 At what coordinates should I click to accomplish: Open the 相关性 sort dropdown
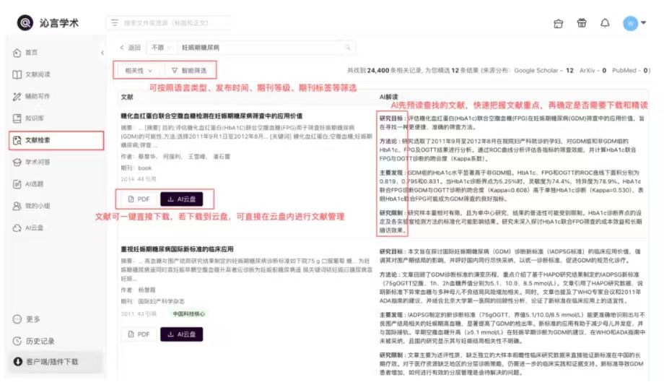pos(139,70)
